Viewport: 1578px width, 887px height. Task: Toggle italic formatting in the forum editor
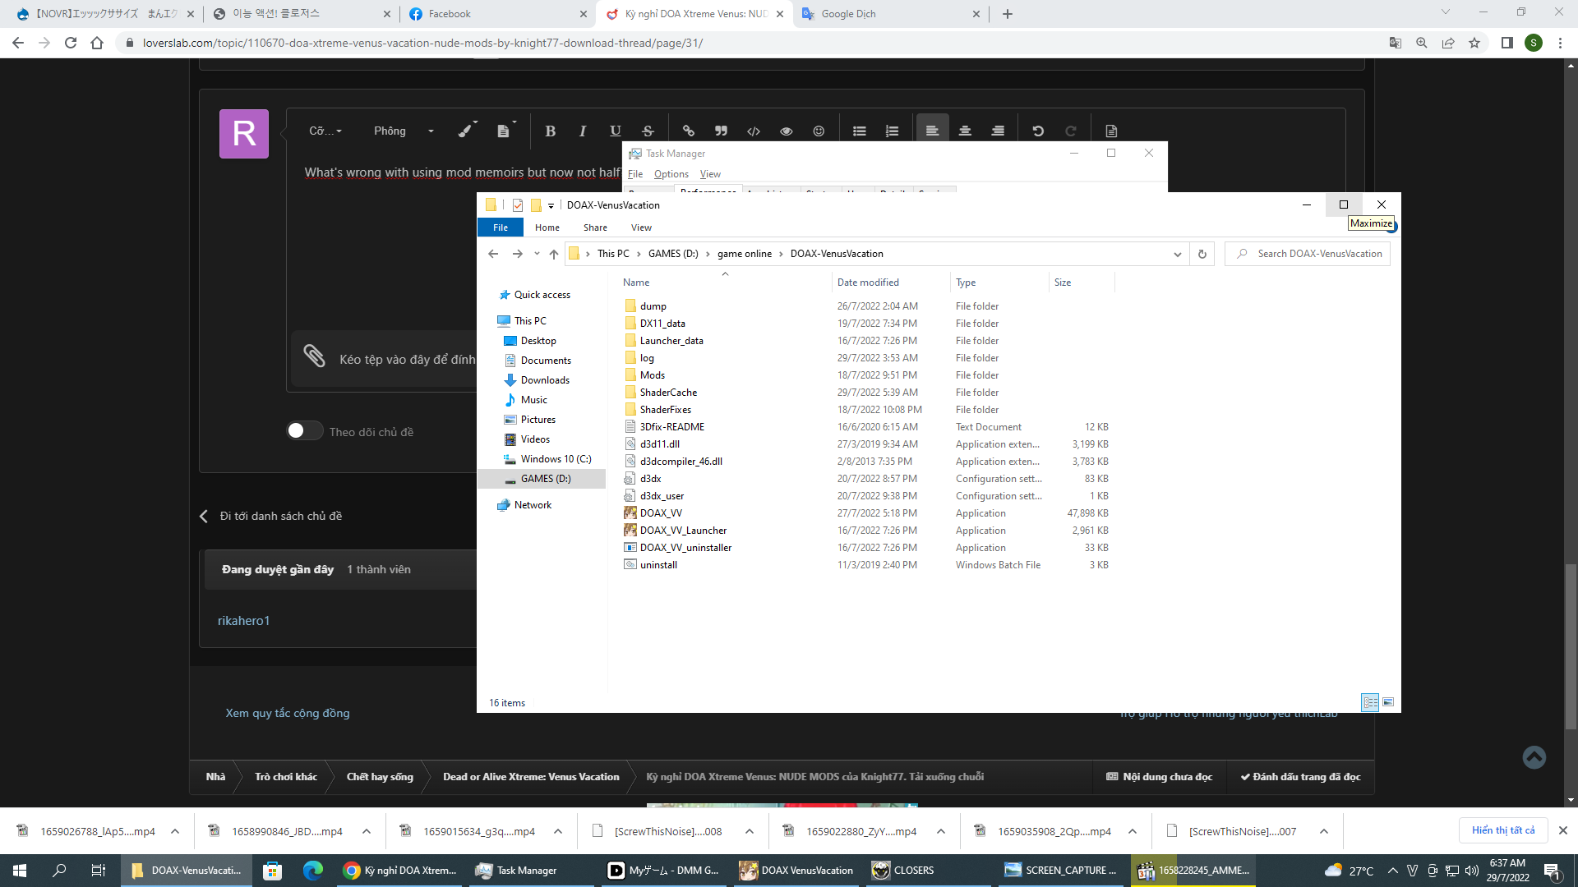pos(583,131)
